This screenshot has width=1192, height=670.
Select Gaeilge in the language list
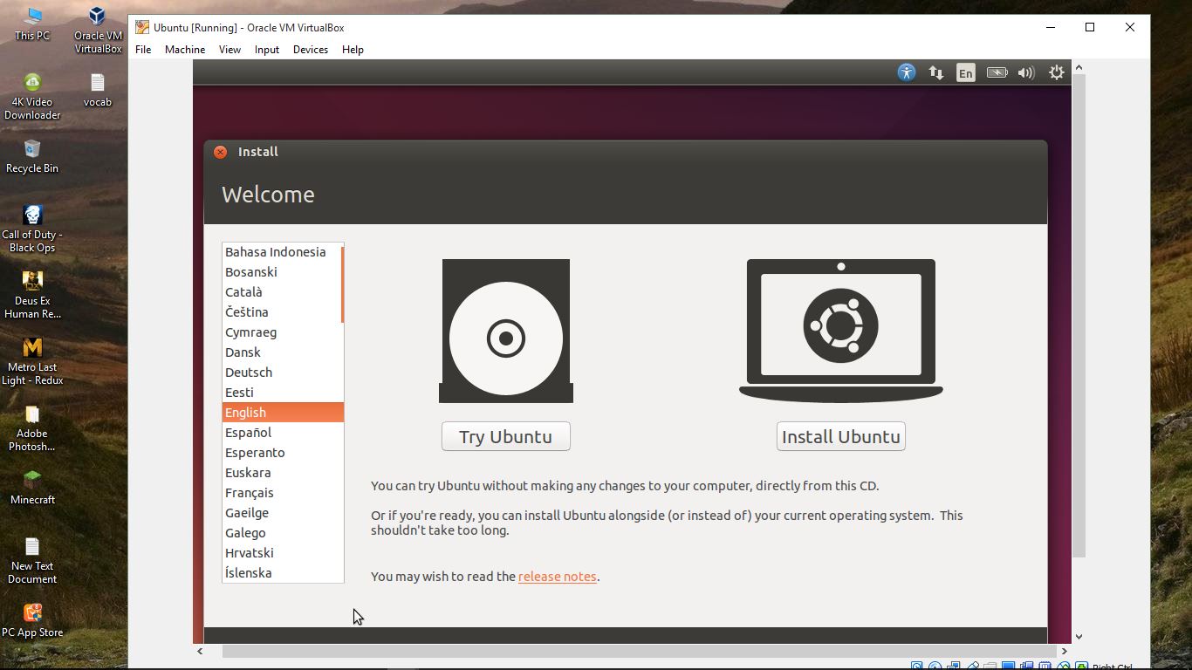pos(282,513)
